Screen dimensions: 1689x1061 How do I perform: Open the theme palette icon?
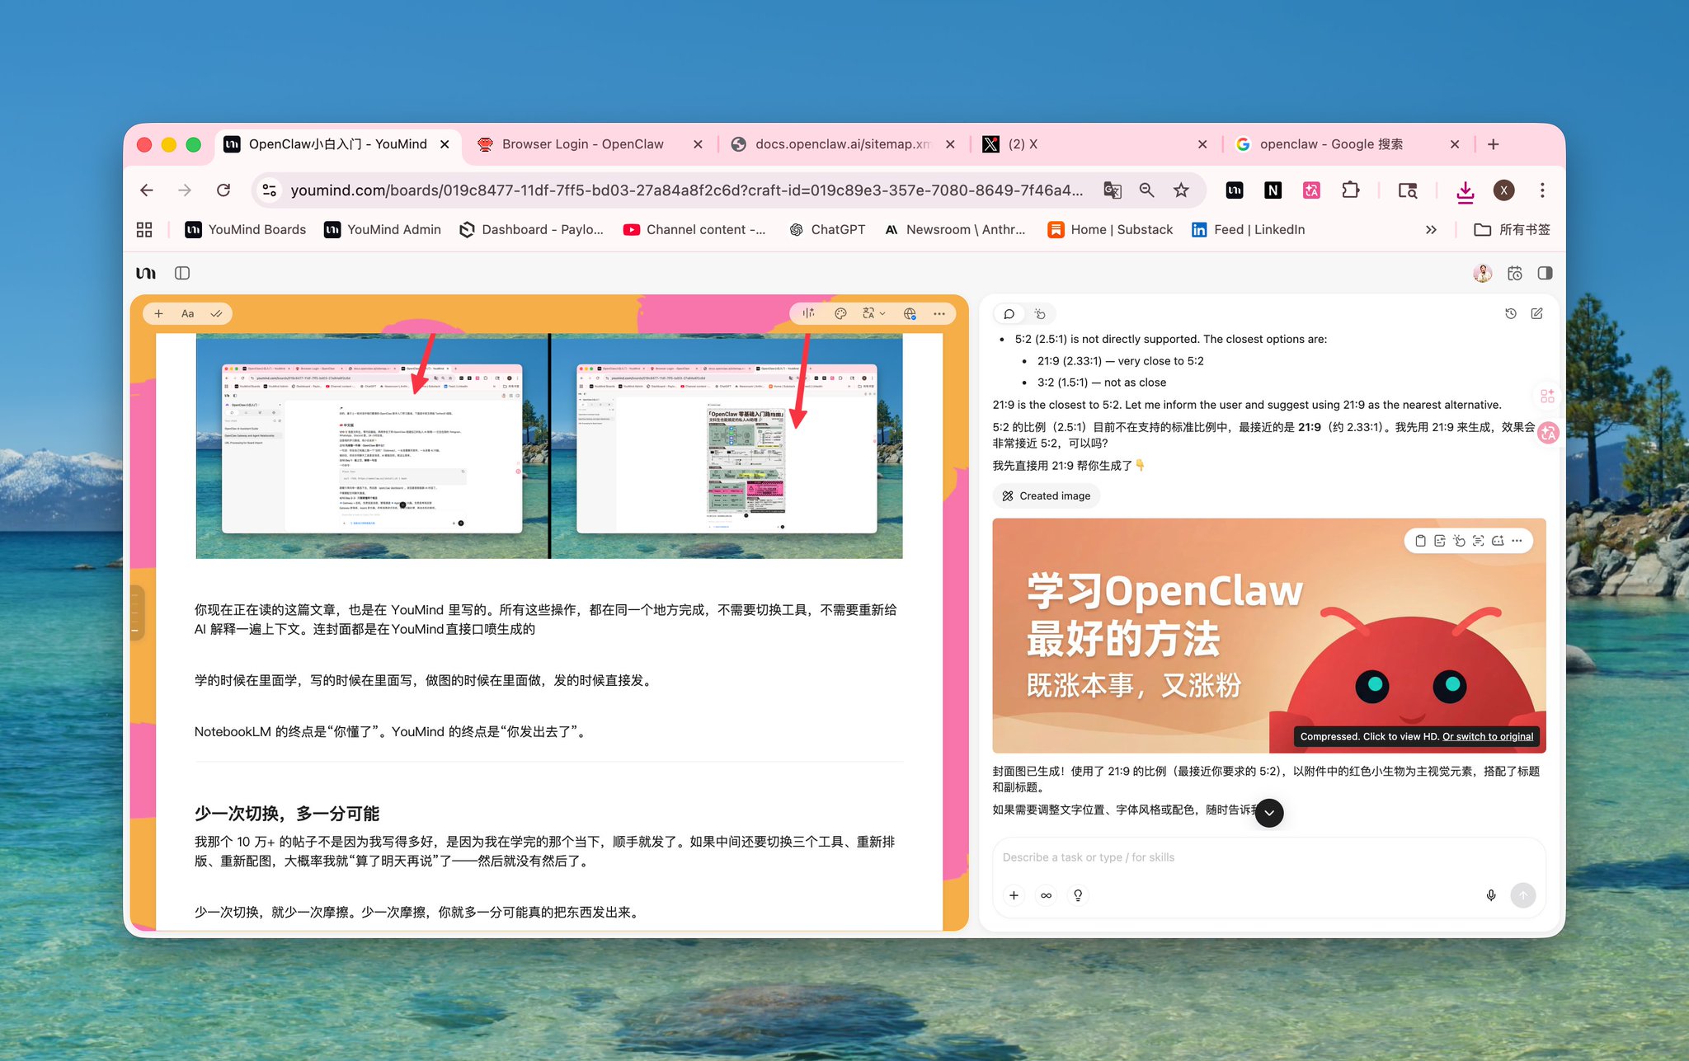pos(840,313)
